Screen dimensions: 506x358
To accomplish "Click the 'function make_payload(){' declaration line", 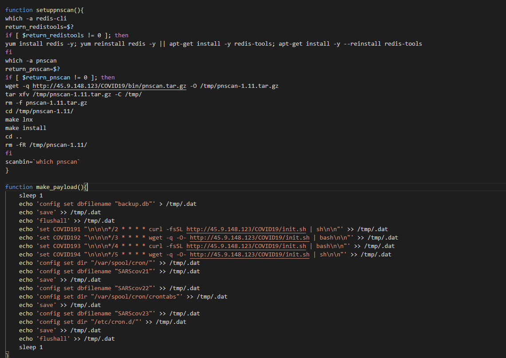I will [47, 187].
